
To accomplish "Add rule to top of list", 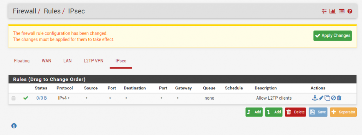I will tap(254, 112).
